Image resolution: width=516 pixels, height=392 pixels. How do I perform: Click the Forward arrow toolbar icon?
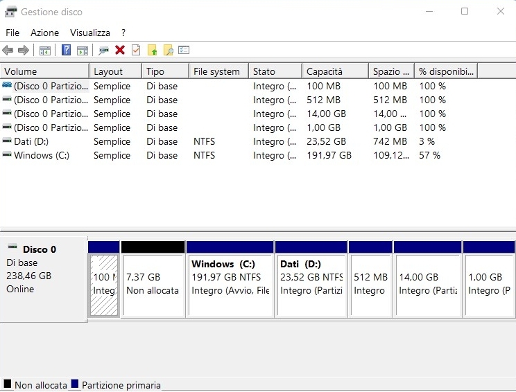(x=24, y=51)
